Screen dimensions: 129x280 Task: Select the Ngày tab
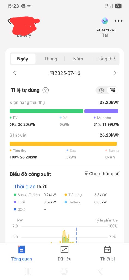pyautogui.click(x=23, y=59)
